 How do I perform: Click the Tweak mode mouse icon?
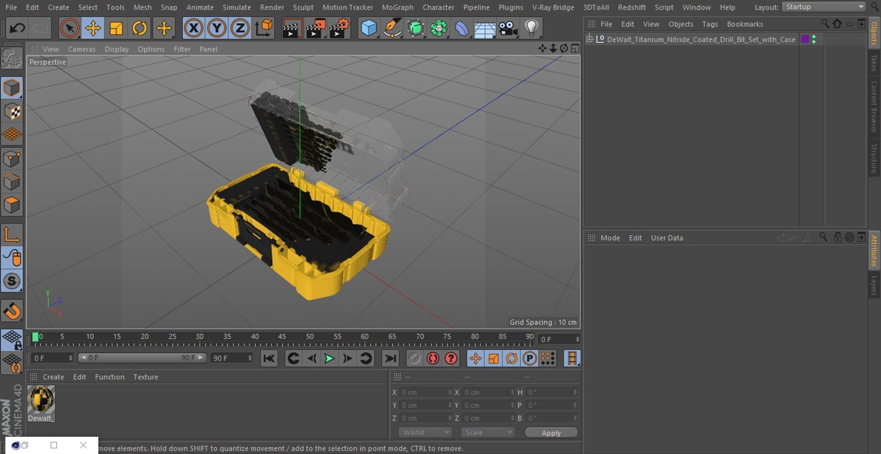pos(11,258)
